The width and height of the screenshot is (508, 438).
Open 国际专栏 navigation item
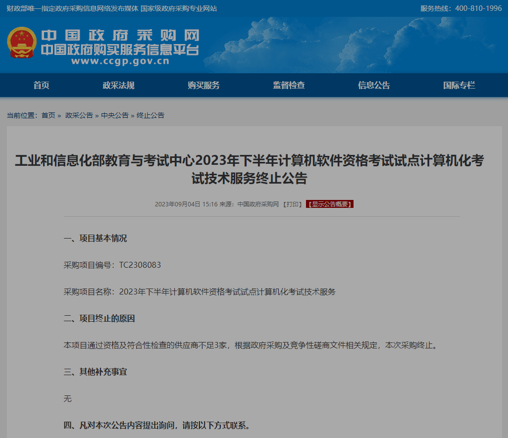[459, 85]
